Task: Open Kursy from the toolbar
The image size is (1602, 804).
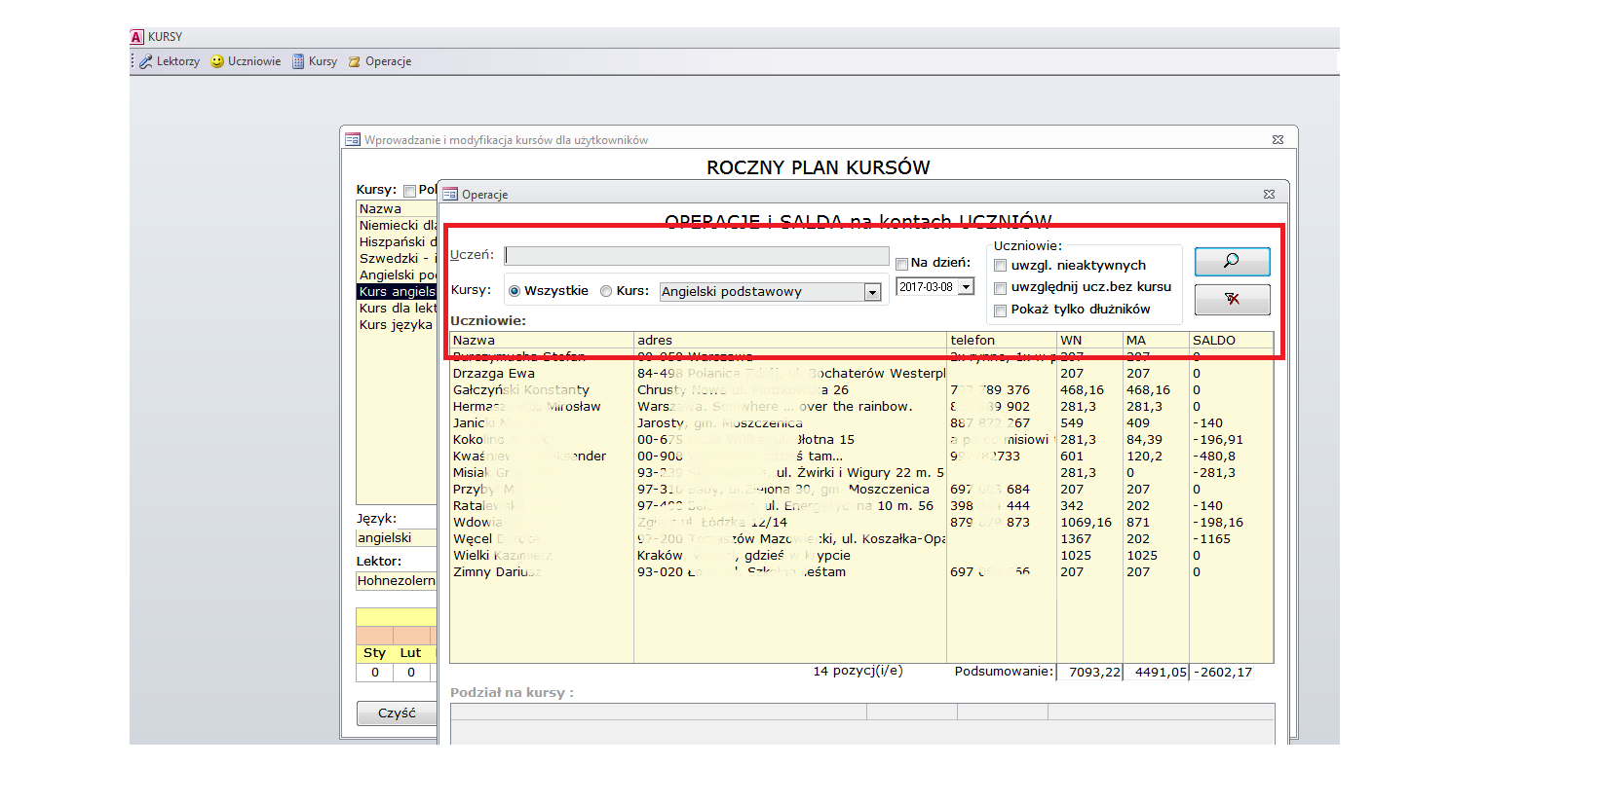Action: pyautogui.click(x=315, y=61)
